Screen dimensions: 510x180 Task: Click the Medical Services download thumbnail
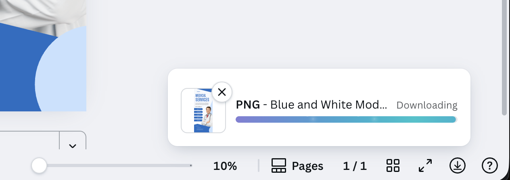203,113
